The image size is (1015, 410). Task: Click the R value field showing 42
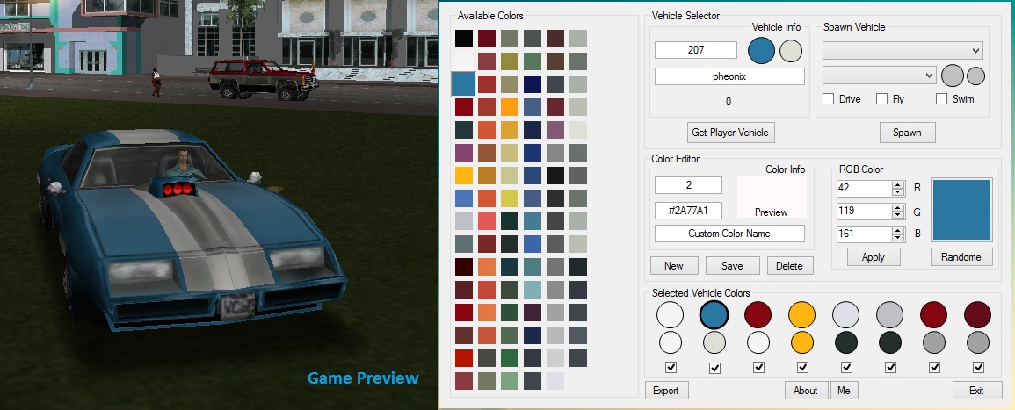click(x=864, y=188)
